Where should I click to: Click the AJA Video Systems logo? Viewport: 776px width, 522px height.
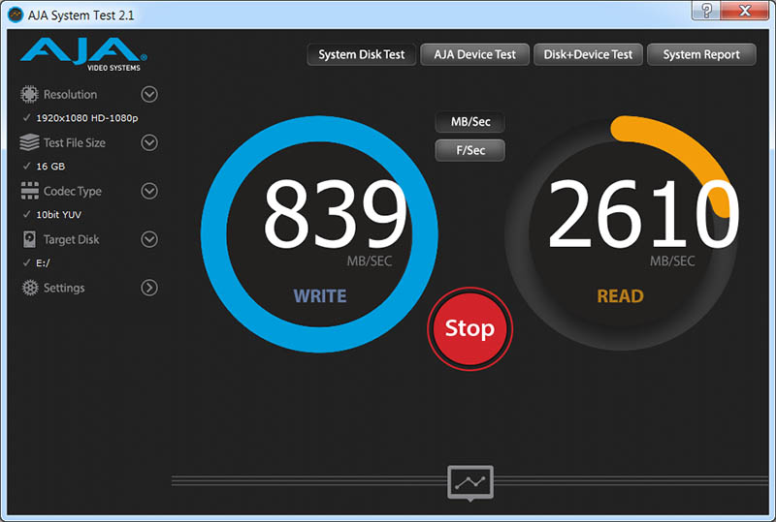coord(83,54)
